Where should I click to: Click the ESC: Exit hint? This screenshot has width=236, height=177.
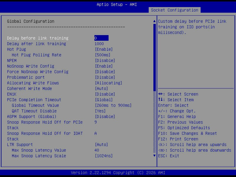click(x=168, y=156)
